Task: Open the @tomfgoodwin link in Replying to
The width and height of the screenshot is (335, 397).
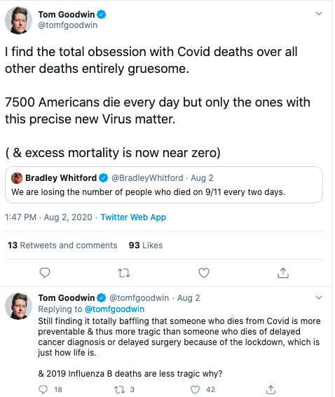Action: tap(114, 309)
